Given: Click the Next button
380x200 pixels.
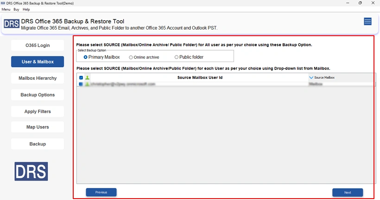Looking at the screenshot, I should pyautogui.click(x=348, y=193).
